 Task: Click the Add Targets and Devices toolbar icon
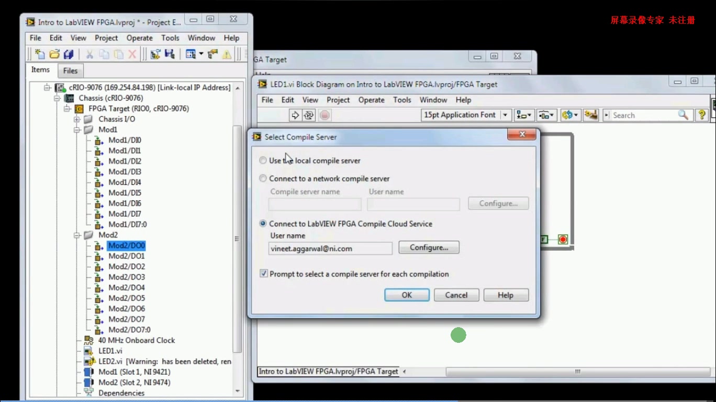point(155,54)
